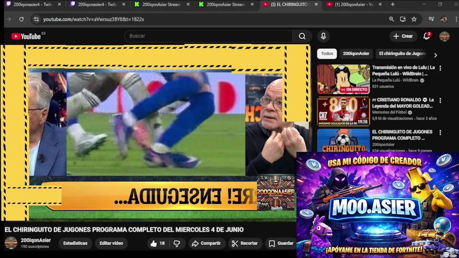This screenshot has width=459, height=258.
Task: Close the EL CHIRINGUITO YouTube tab
Action: (x=316, y=4)
